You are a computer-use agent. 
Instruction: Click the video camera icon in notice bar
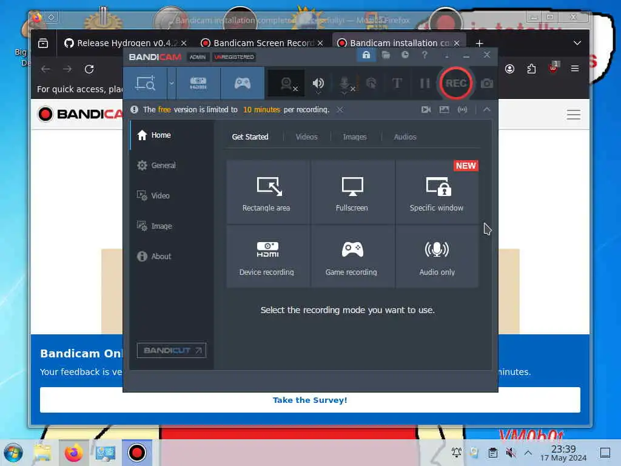pos(426,110)
